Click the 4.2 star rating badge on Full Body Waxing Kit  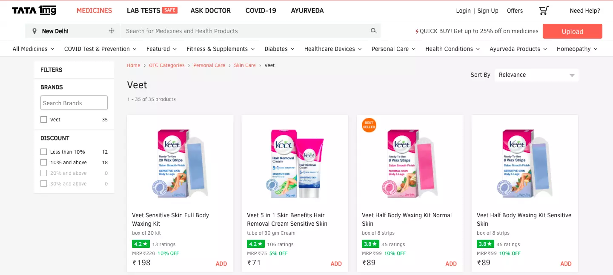coord(140,244)
